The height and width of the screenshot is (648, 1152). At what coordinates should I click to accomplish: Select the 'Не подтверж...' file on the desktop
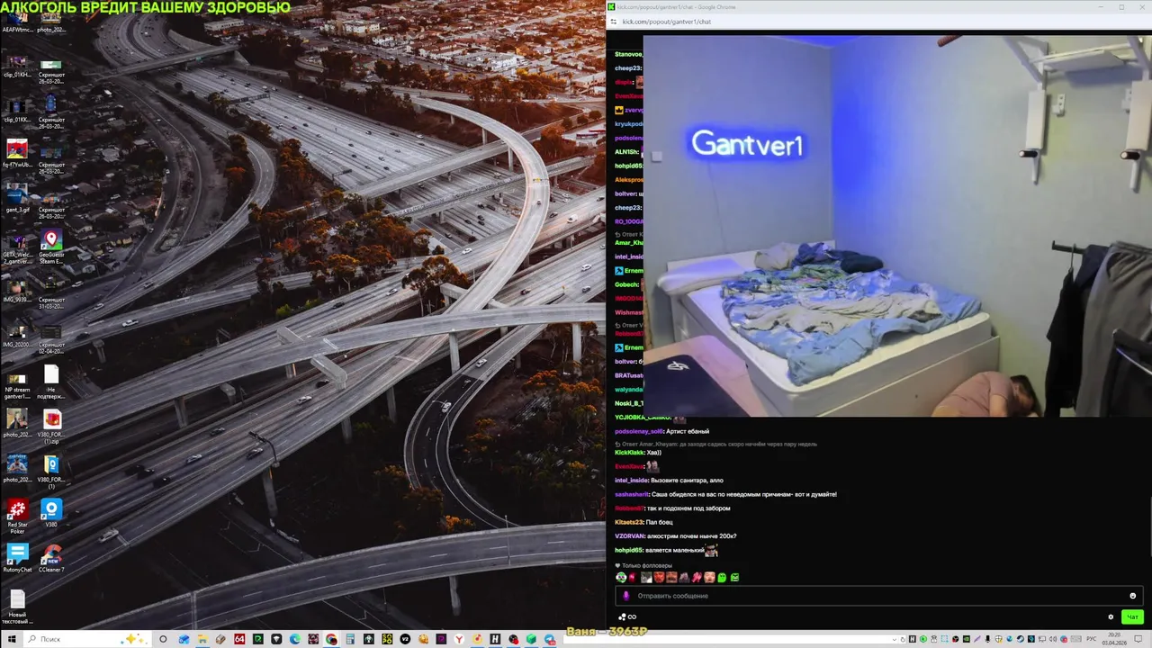[51, 382]
